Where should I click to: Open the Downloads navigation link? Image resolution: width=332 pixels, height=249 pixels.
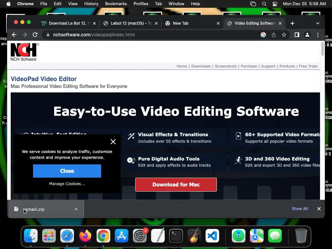point(201,66)
